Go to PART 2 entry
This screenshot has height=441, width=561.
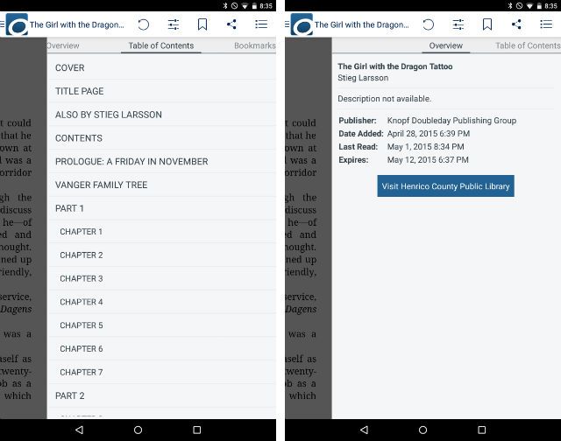tap(161, 395)
